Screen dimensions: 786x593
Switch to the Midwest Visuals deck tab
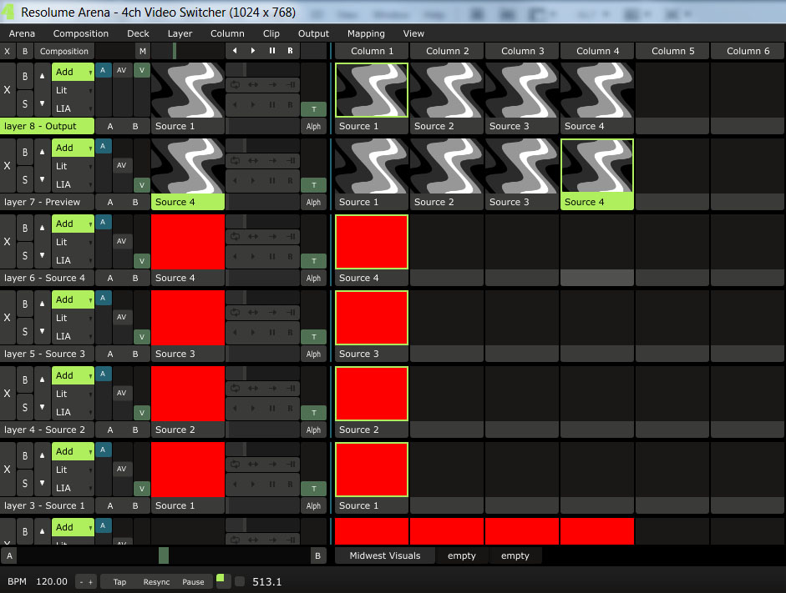385,555
